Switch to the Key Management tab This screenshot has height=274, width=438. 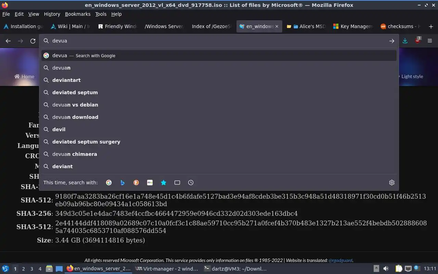[353, 26]
